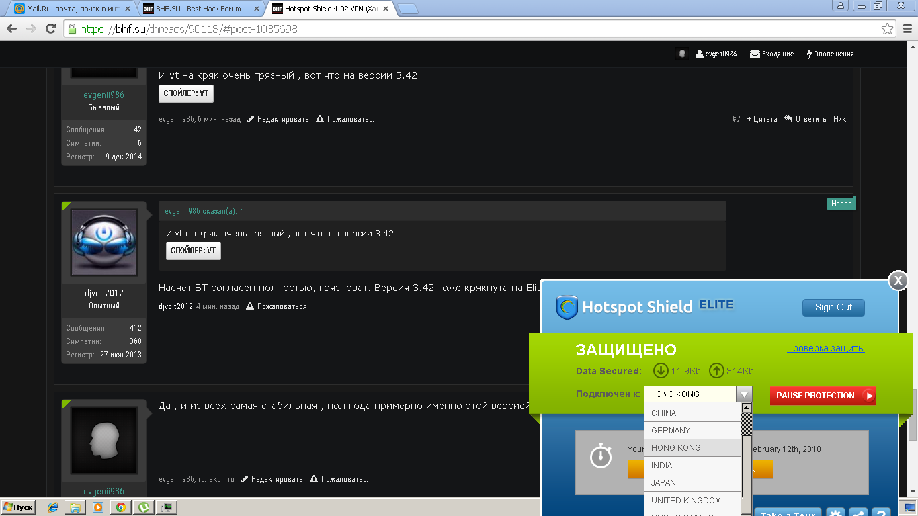Click the browser page vertical scrollbar

[x=912, y=414]
